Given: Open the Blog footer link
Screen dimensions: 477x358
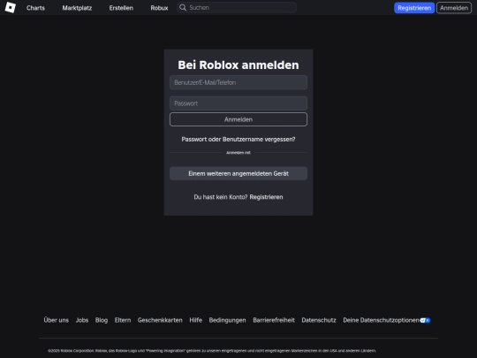Looking at the screenshot, I should pos(102,320).
